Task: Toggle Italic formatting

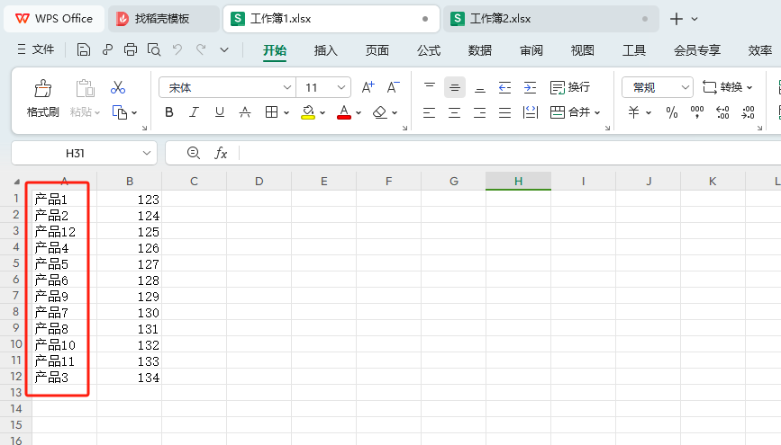Action: pos(194,112)
